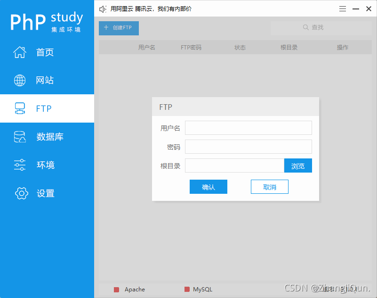
Task: Open the 数据库 database panel icon
Action: tap(20, 137)
